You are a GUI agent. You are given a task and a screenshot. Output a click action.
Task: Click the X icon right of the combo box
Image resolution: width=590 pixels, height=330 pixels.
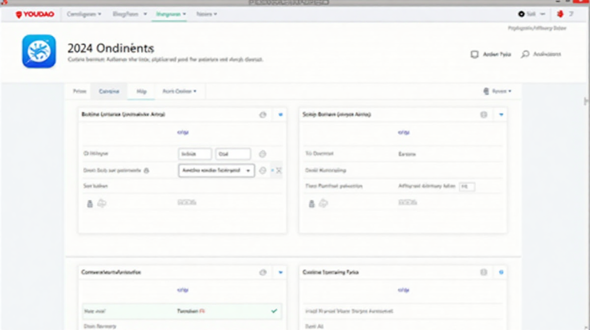tap(279, 170)
